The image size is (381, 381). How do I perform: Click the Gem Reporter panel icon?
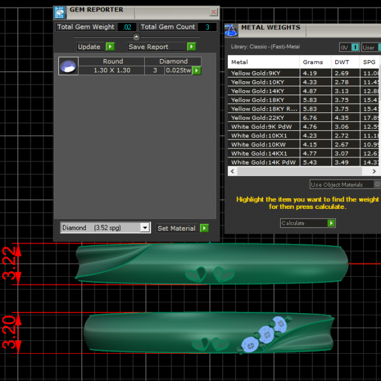coord(59,11)
